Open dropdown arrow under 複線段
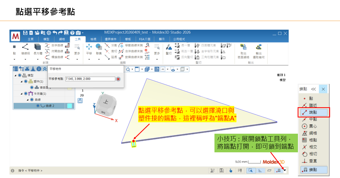Screen dimensions: 340x178 pos(26,60)
